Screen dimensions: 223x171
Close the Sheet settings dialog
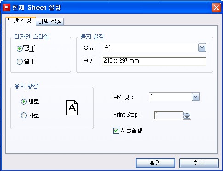tap(216, 7)
